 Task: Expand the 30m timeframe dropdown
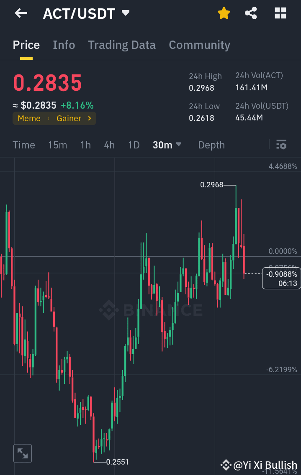pos(167,145)
